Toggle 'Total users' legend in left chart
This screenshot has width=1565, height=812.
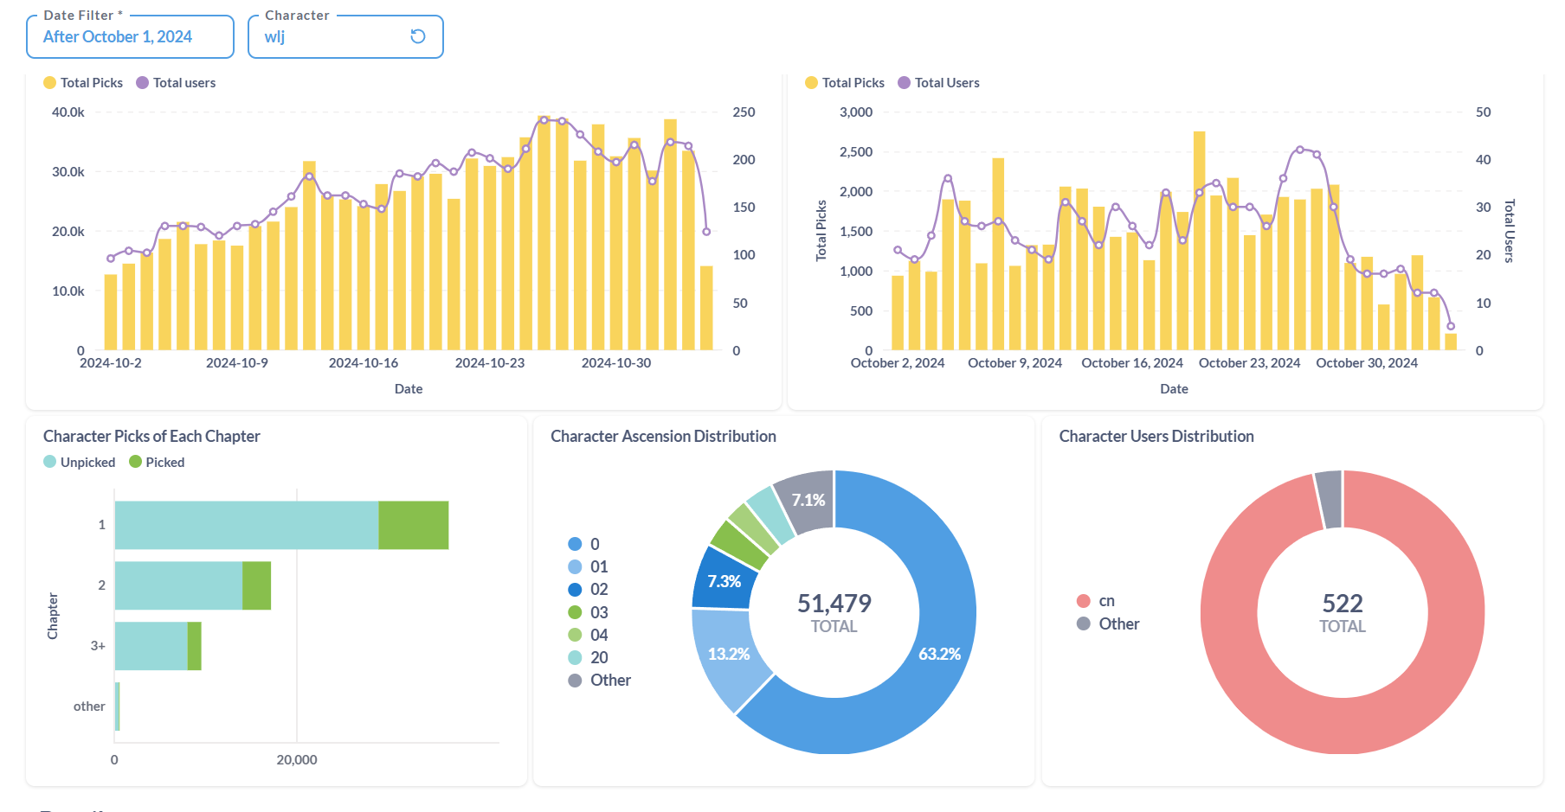pos(176,83)
